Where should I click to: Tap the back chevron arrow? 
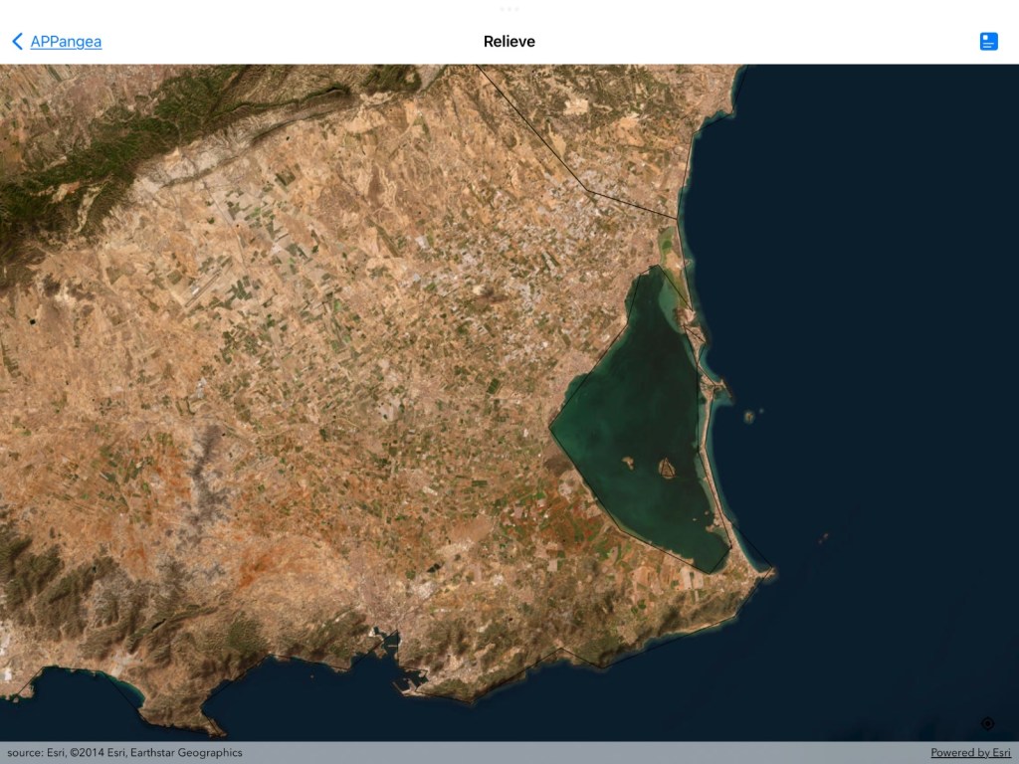pos(17,41)
